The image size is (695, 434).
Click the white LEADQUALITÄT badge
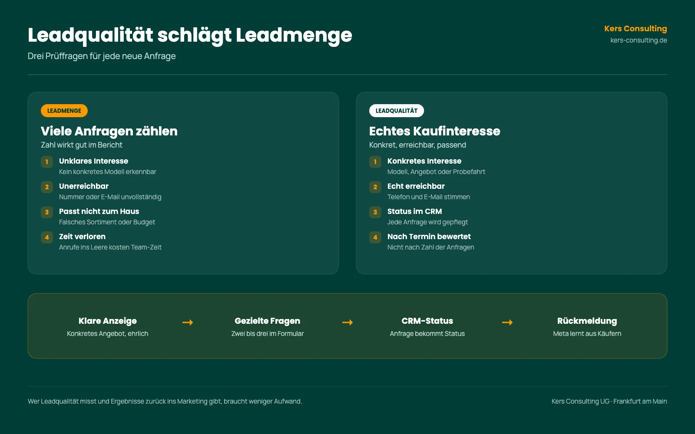[397, 111]
